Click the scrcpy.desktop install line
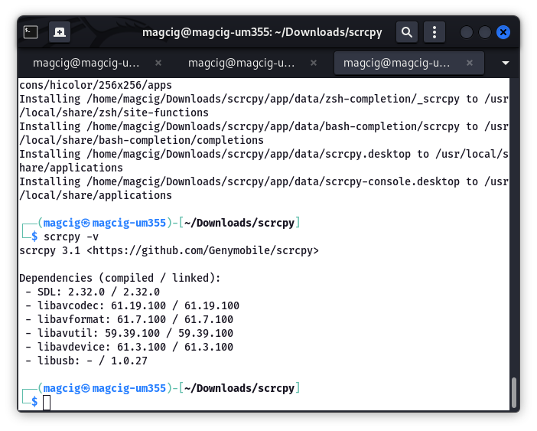This screenshot has width=537, height=431. coord(264,154)
